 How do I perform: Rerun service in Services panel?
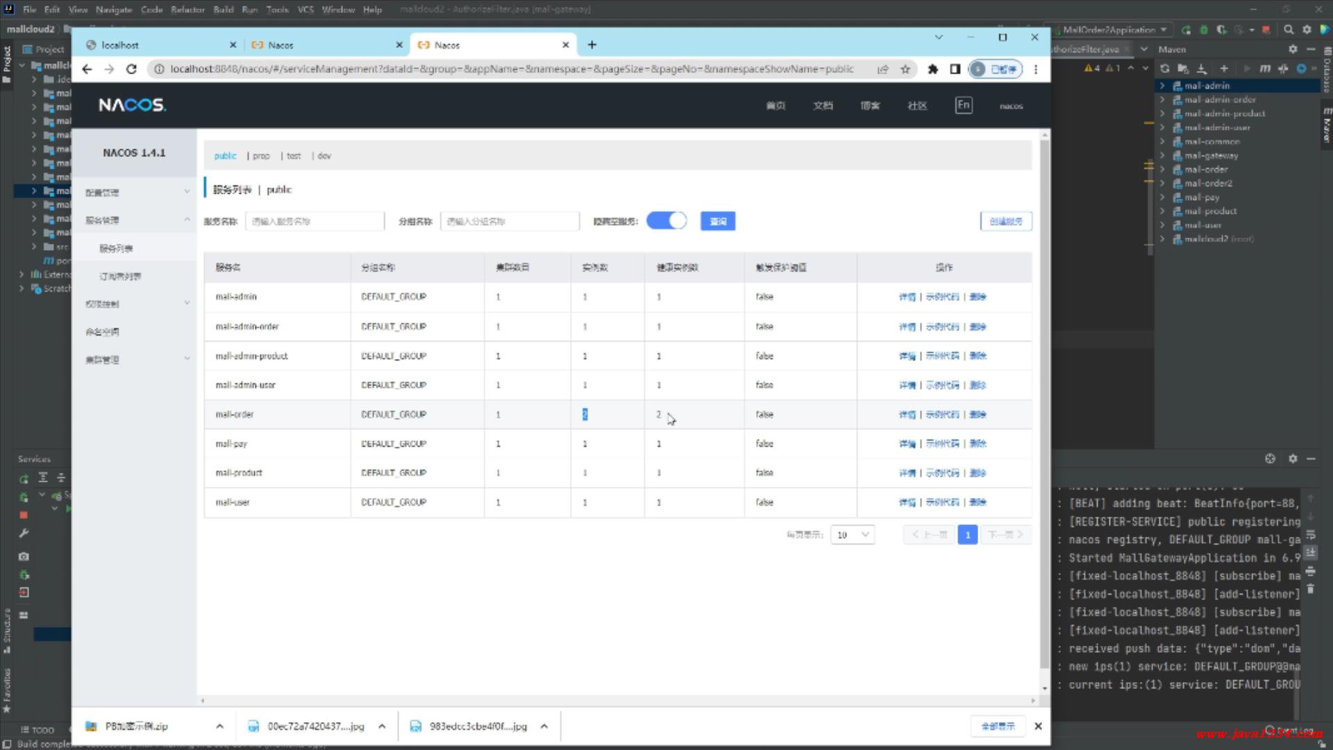pos(24,478)
